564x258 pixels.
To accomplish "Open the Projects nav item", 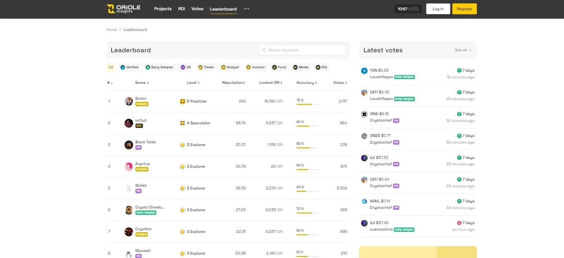I will point(163,9).
